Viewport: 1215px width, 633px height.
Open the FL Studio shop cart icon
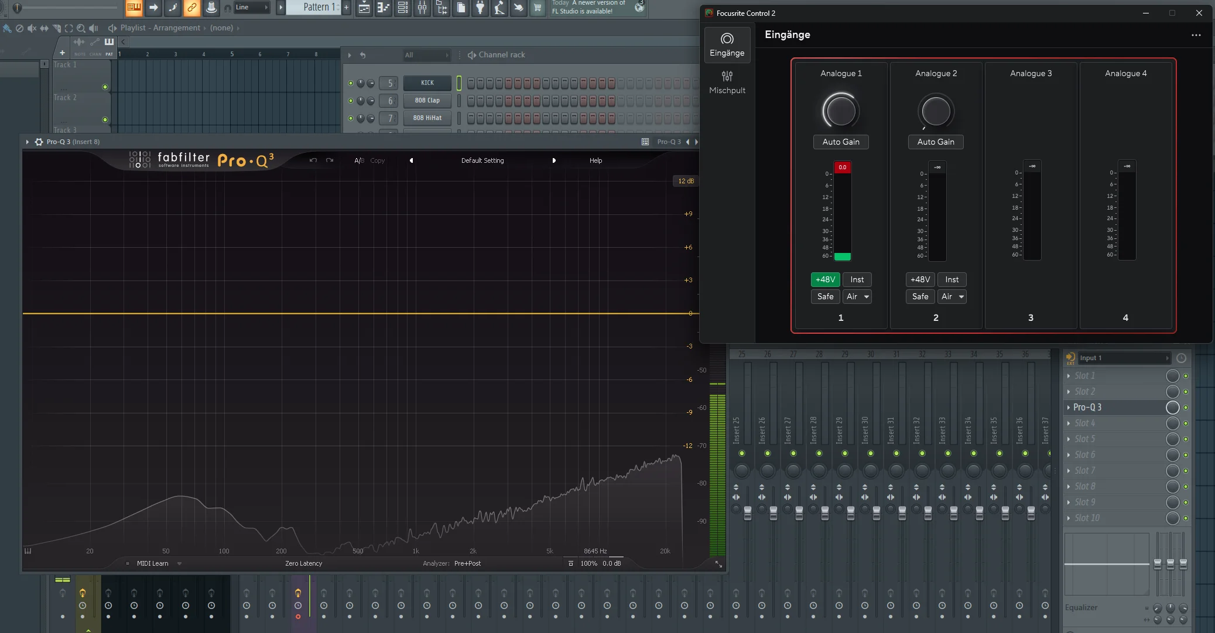[x=538, y=8]
